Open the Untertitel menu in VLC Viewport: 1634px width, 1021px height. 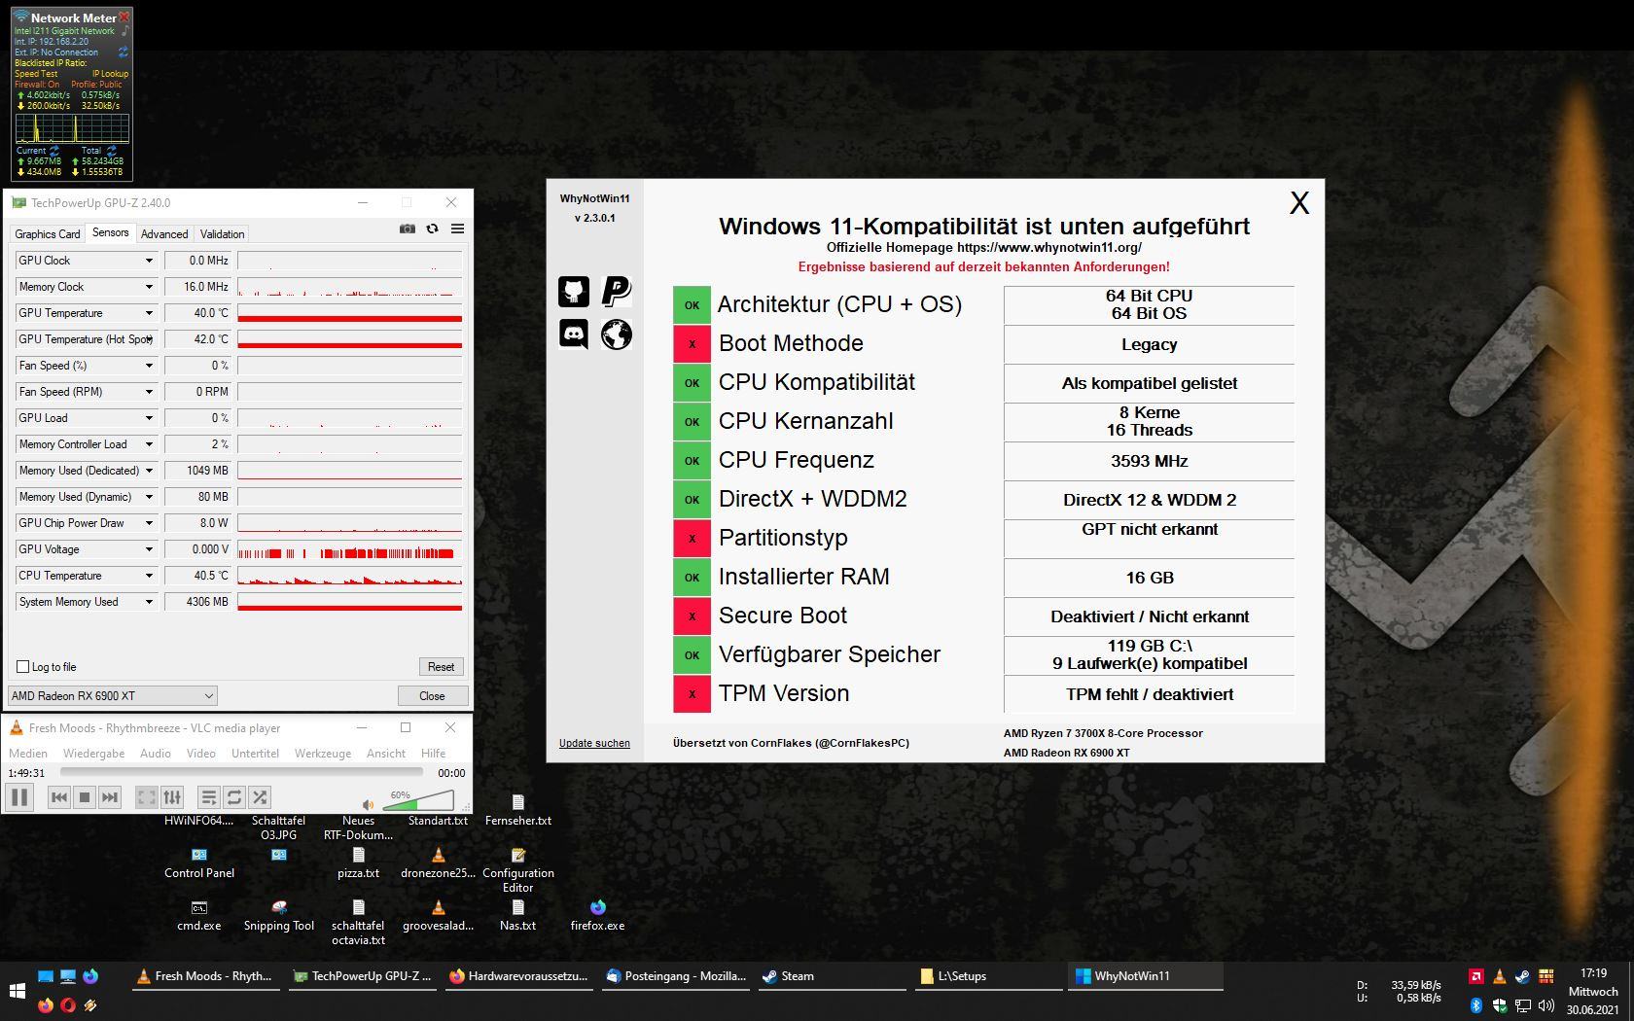[255, 754]
